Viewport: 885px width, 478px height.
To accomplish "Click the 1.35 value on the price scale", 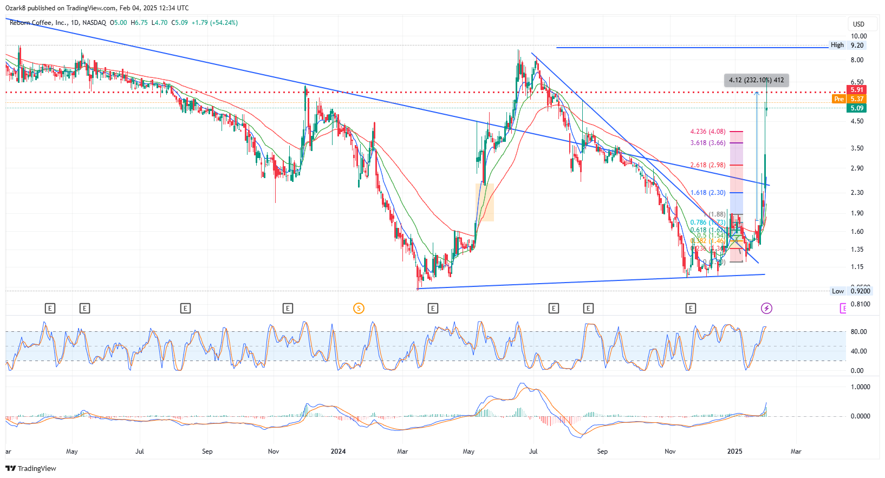I will (x=857, y=250).
